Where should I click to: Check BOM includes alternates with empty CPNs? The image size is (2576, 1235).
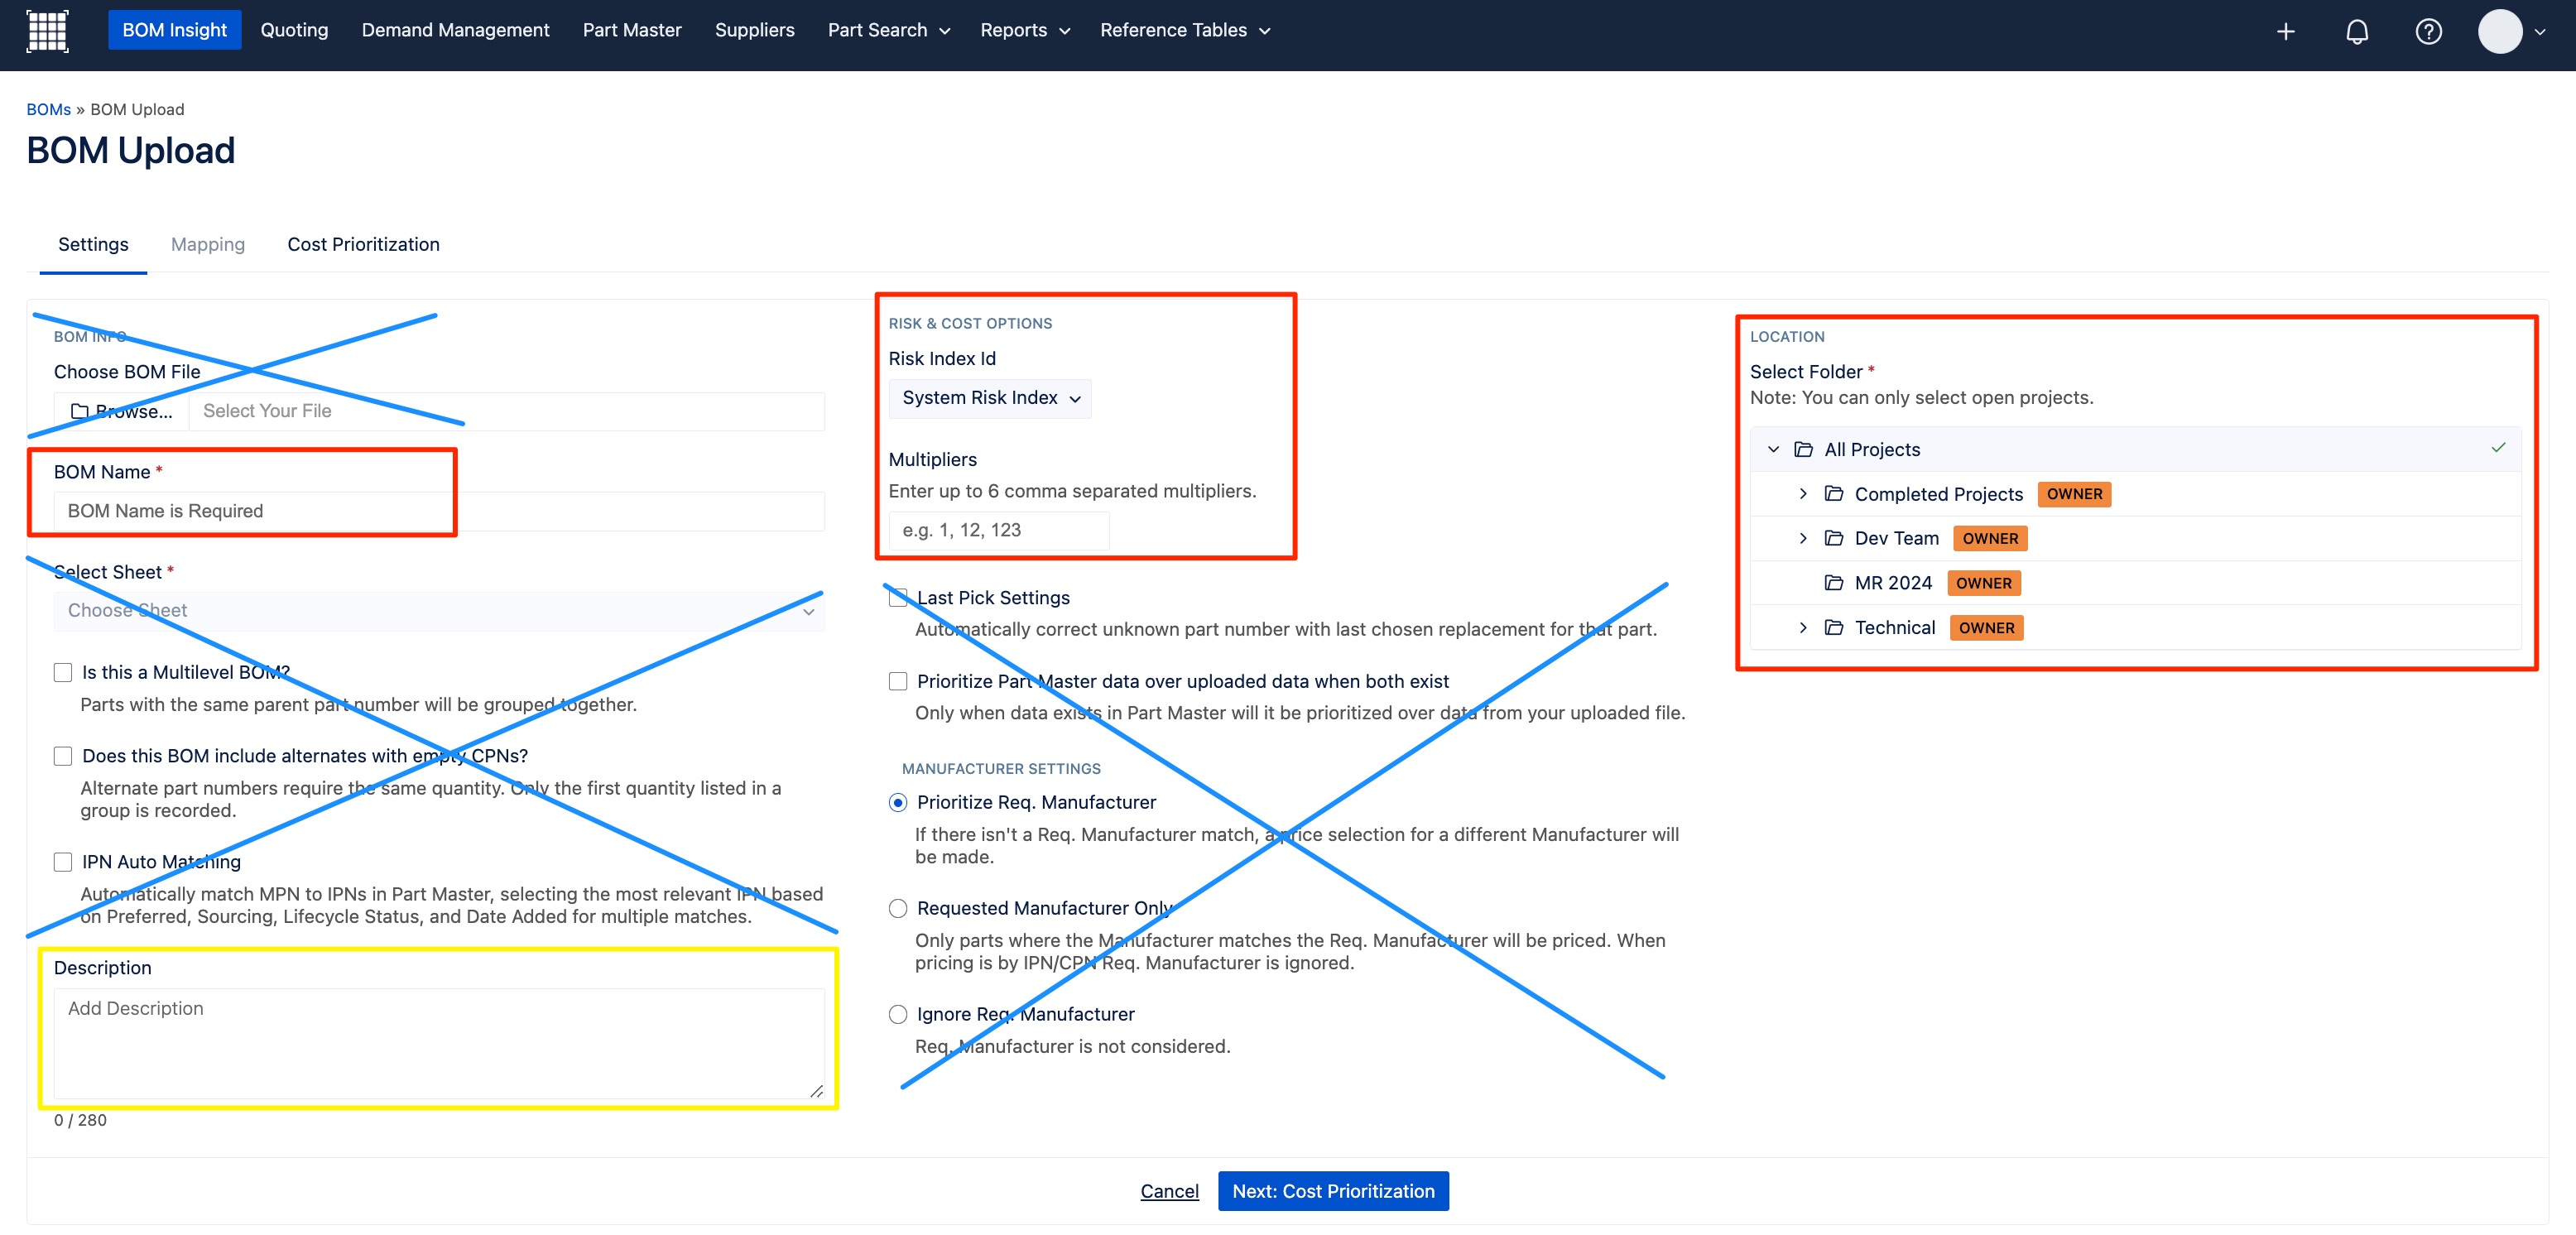click(x=63, y=756)
